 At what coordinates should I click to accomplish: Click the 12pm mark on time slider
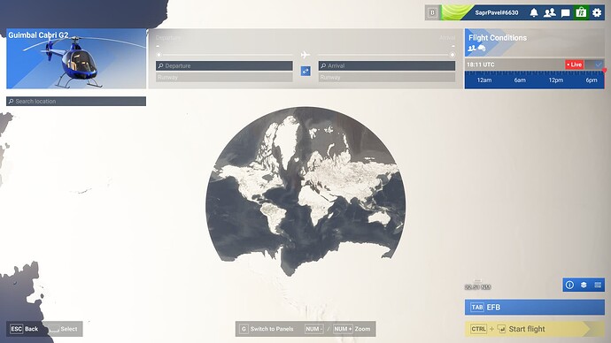[556, 80]
